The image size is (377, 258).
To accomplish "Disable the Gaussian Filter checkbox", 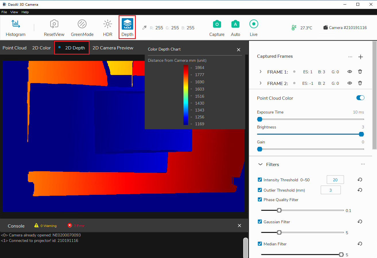I will pyautogui.click(x=260, y=222).
